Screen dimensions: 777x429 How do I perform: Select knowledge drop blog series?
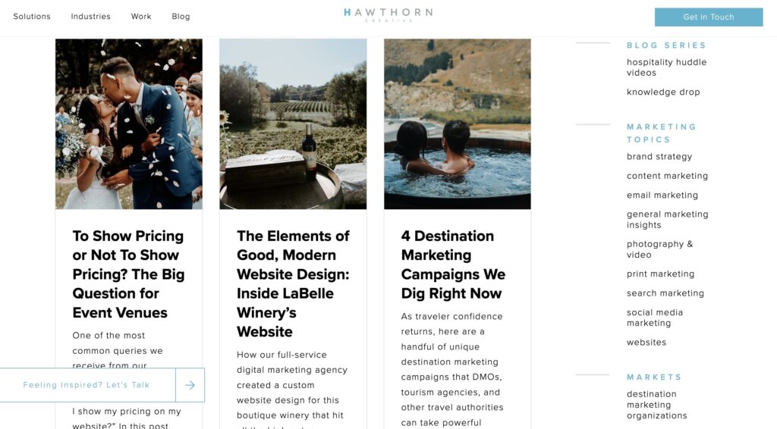pos(663,92)
